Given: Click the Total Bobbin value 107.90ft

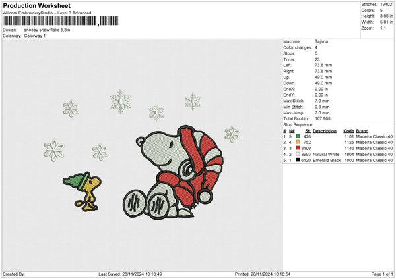Looking at the screenshot, I should 323,118.
